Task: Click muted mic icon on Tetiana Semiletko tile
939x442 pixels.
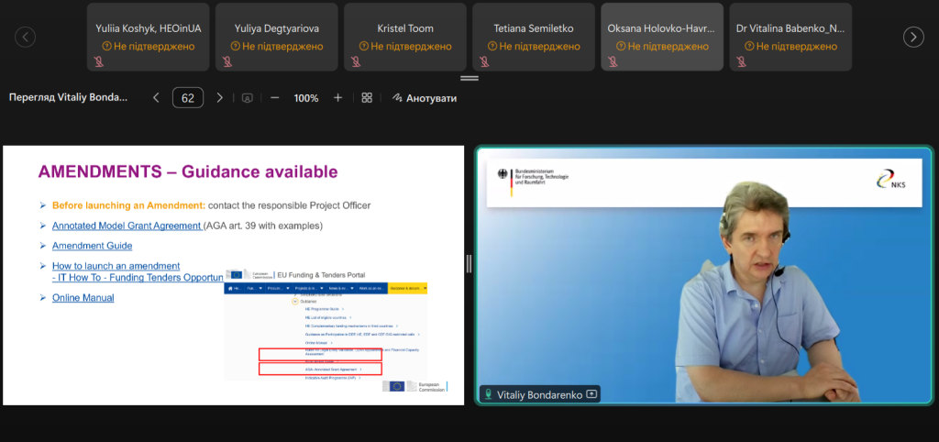Action: coord(484,61)
